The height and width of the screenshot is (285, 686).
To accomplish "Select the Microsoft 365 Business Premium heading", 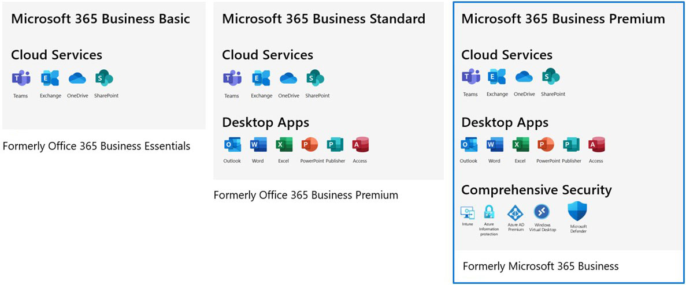I will pyautogui.click(x=562, y=18).
